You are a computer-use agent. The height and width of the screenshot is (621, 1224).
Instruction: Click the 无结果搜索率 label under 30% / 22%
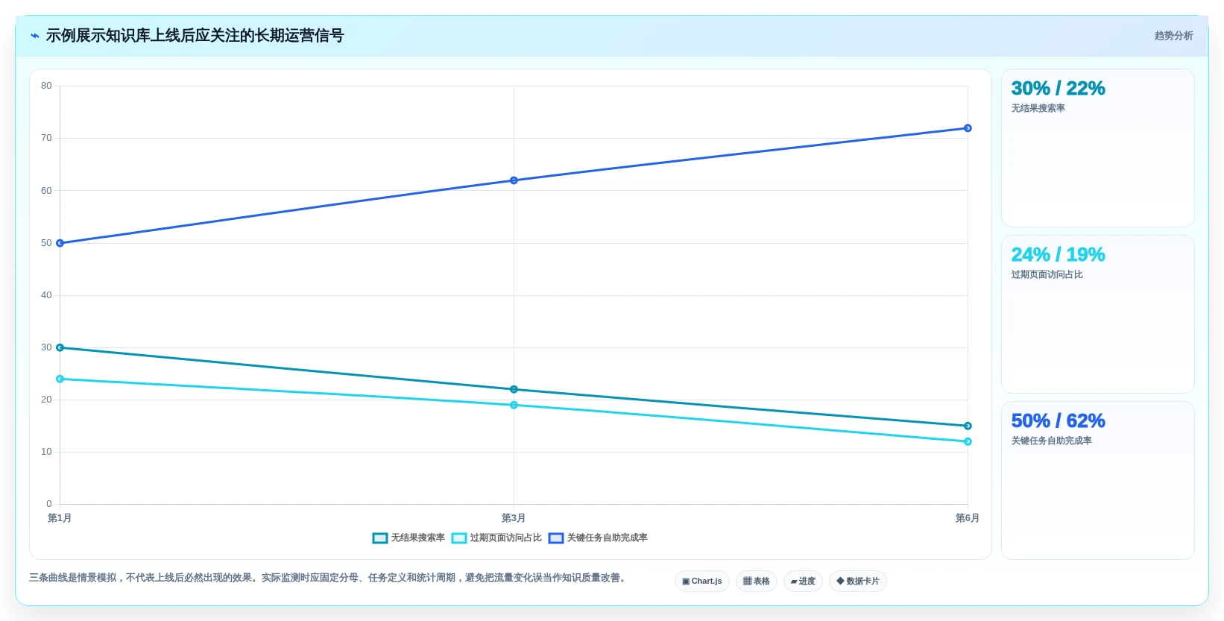click(1038, 109)
